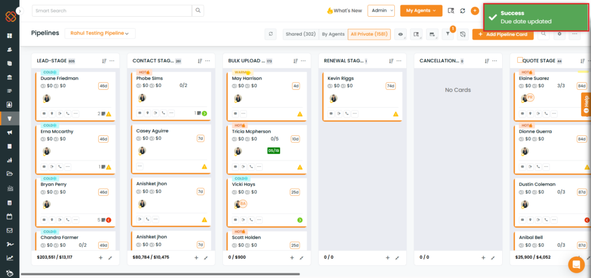
Task: Check the QUOTE STAGE checkbox
Action: pyautogui.click(x=520, y=60)
